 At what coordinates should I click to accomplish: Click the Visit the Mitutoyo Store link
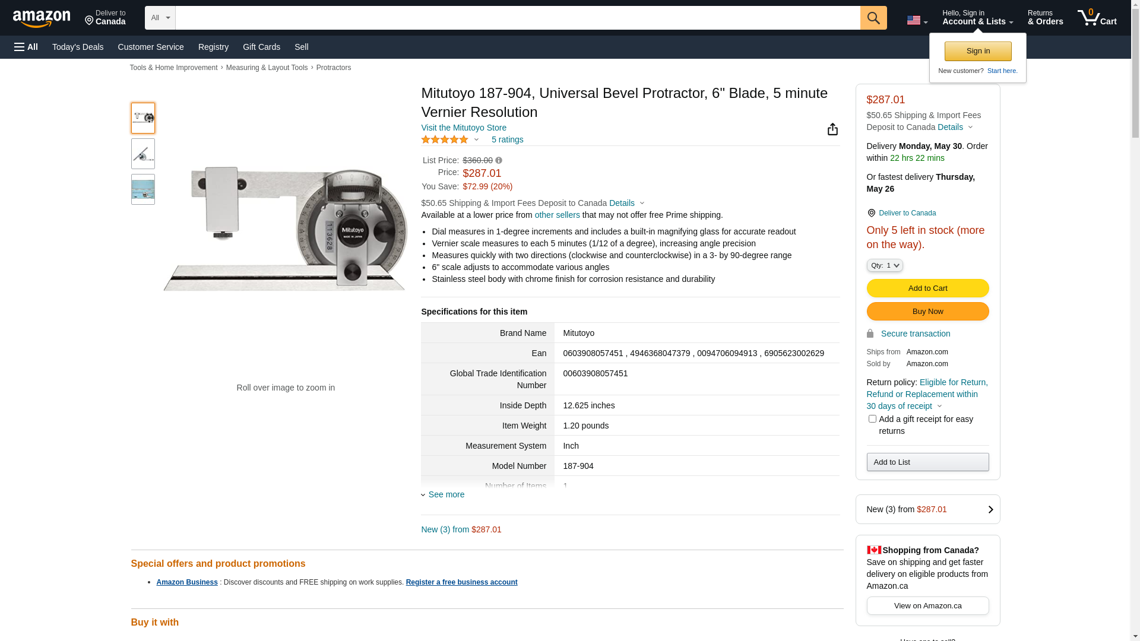click(464, 128)
